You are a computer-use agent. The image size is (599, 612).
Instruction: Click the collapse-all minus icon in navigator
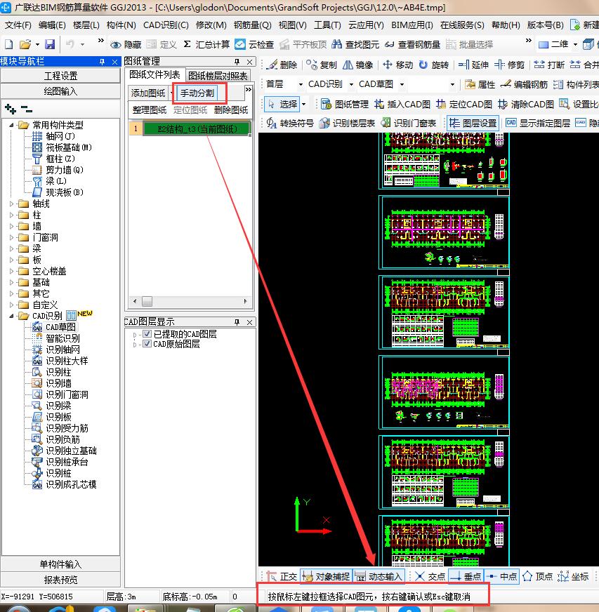click(27, 109)
